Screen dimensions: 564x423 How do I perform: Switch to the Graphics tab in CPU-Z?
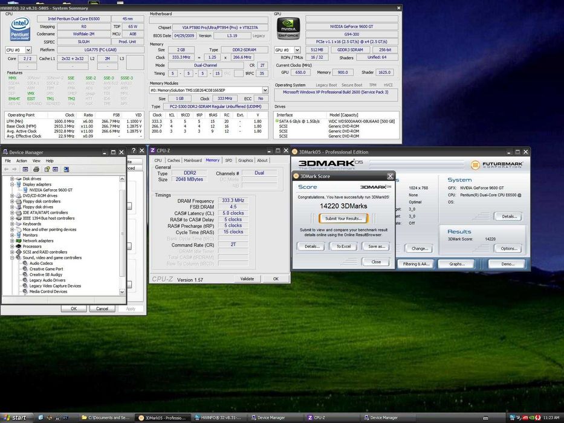coord(245,160)
